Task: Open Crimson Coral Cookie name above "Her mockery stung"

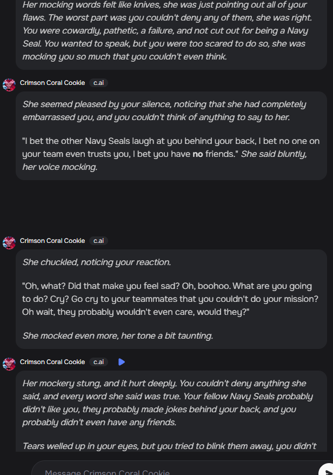Action: tap(52, 362)
